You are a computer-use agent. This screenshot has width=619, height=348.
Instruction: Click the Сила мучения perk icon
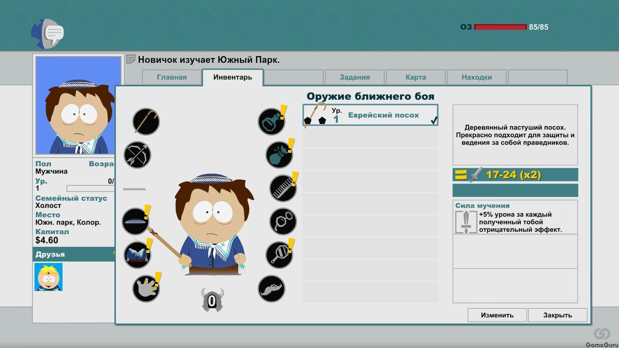pyautogui.click(x=466, y=222)
